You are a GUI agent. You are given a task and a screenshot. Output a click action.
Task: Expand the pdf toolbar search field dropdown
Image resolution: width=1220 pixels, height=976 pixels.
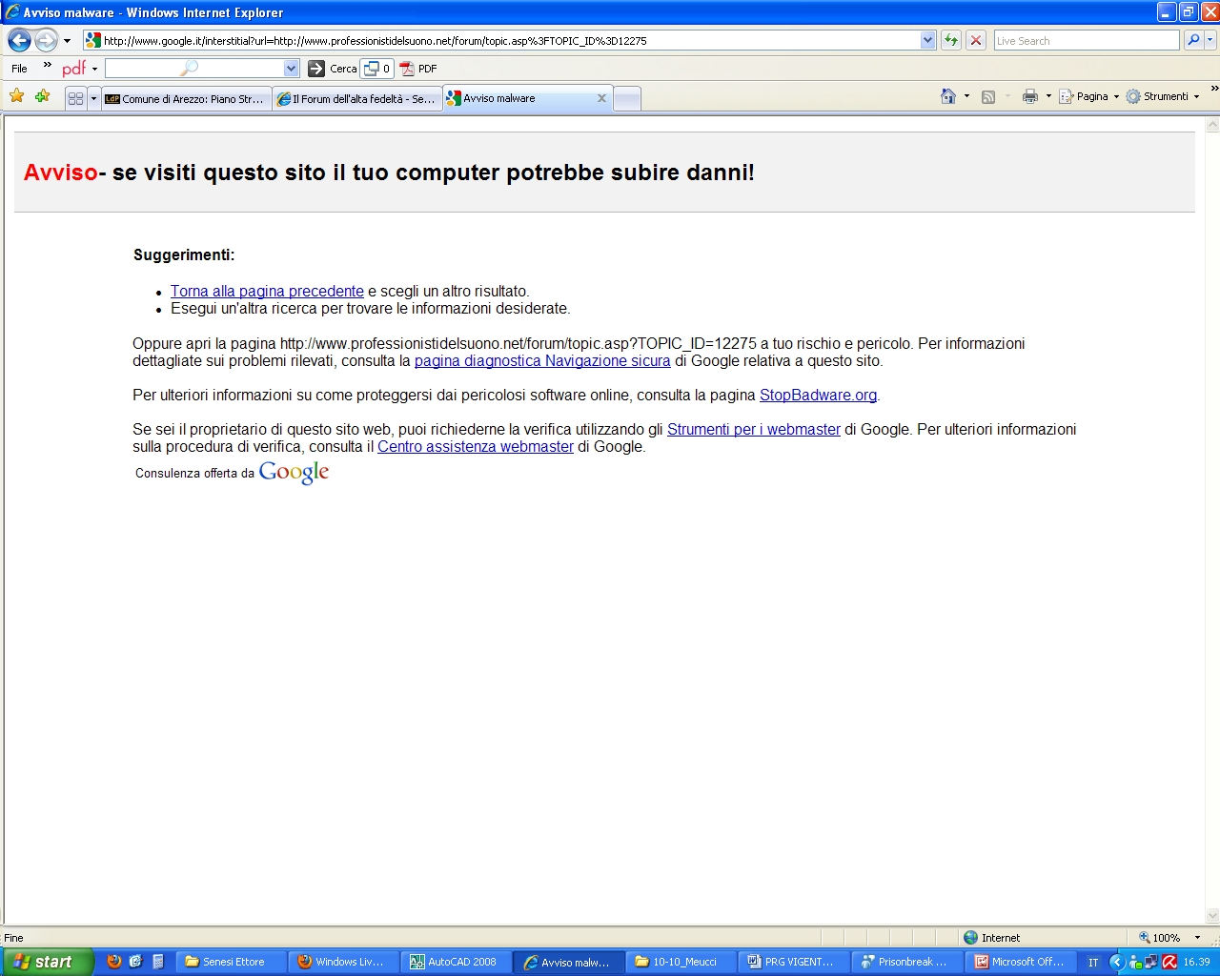(292, 69)
